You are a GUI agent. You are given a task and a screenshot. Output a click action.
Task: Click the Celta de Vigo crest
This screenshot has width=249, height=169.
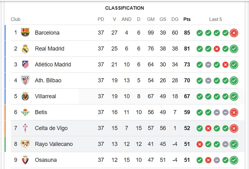tap(25, 128)
